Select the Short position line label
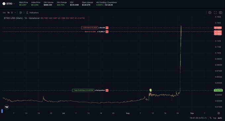225x121 pixels. click(90, 32)
